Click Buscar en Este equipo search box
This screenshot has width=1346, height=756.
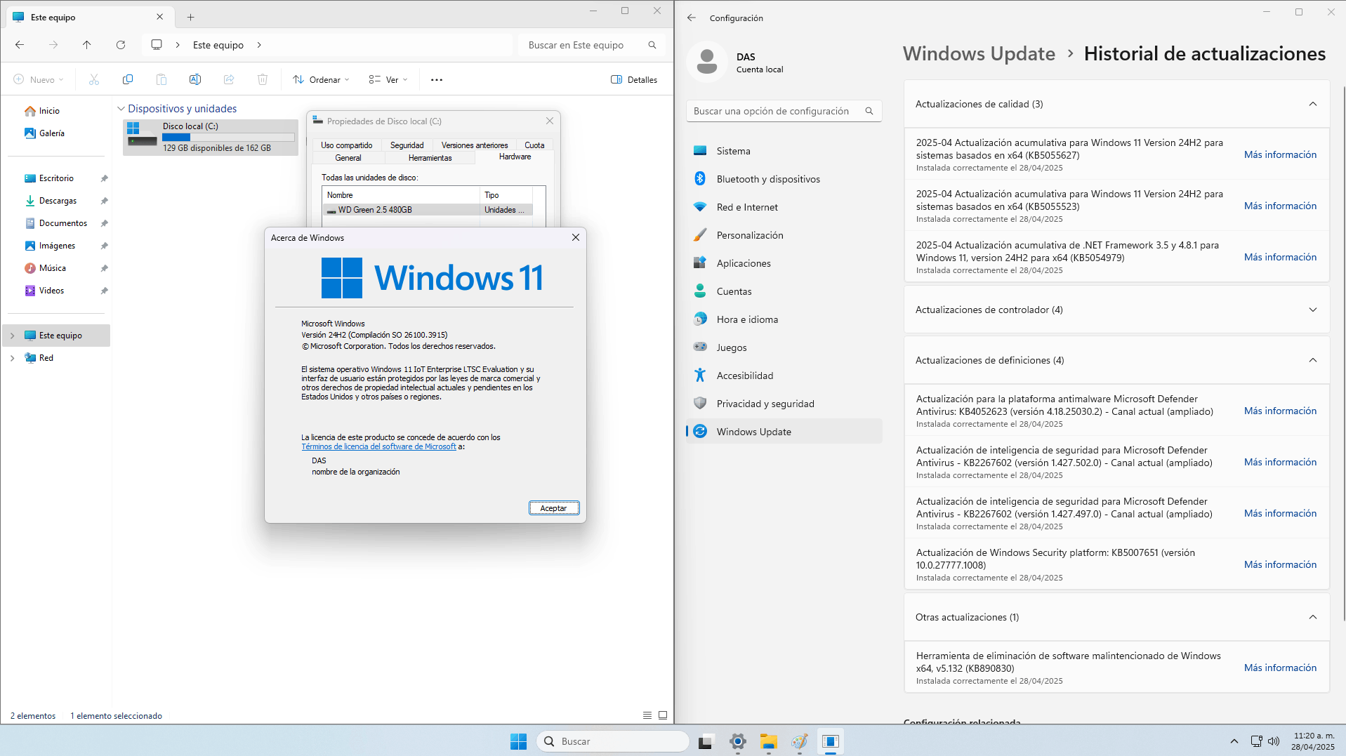click(x=592, y=45)
